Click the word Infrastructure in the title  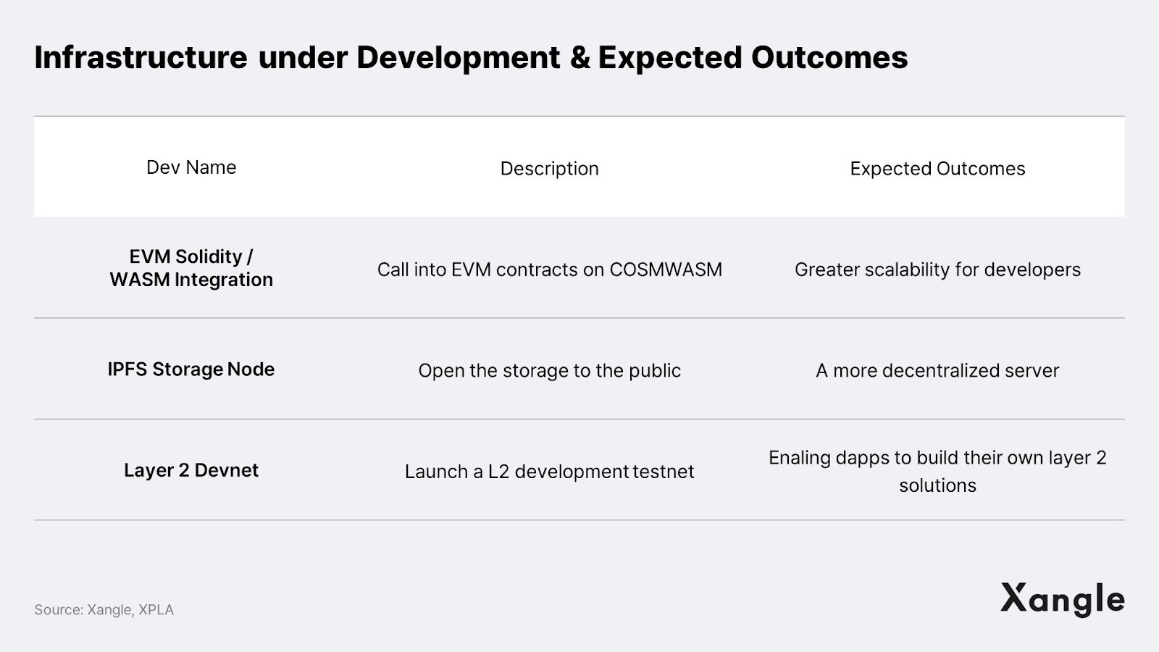[141, 58]
